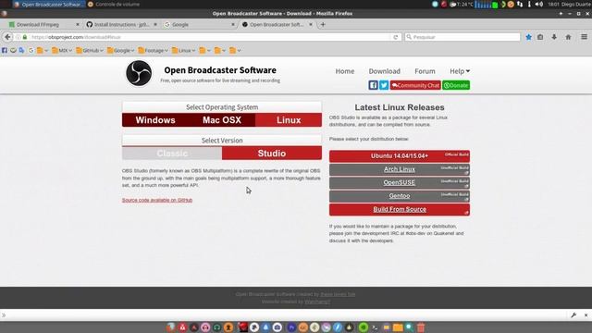Choose the Gentoo build
Image resolution: width=592 pixels, height=333 pixels.
tap(400, 196)
